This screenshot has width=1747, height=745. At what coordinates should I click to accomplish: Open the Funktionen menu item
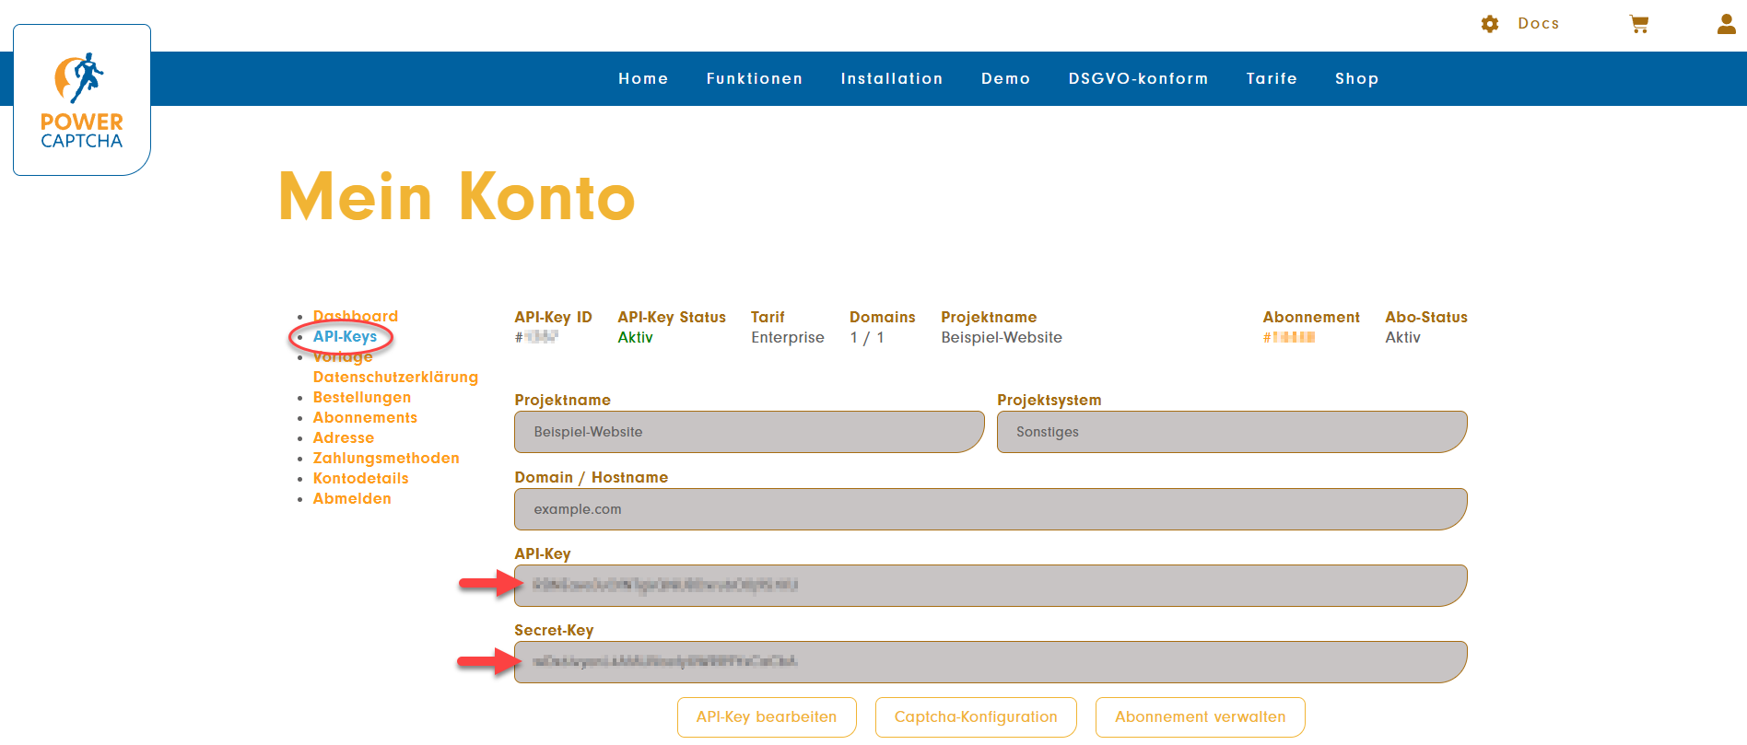[754, 79]
